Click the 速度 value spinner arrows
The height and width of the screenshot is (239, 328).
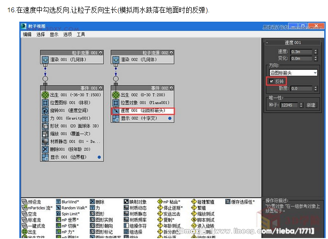315,52
